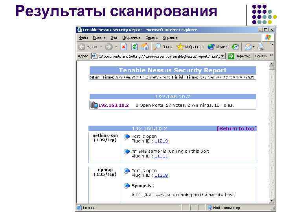Expand the Links bar overflow chevron
The width and height of the screenshot is (283, 212).
272,55
